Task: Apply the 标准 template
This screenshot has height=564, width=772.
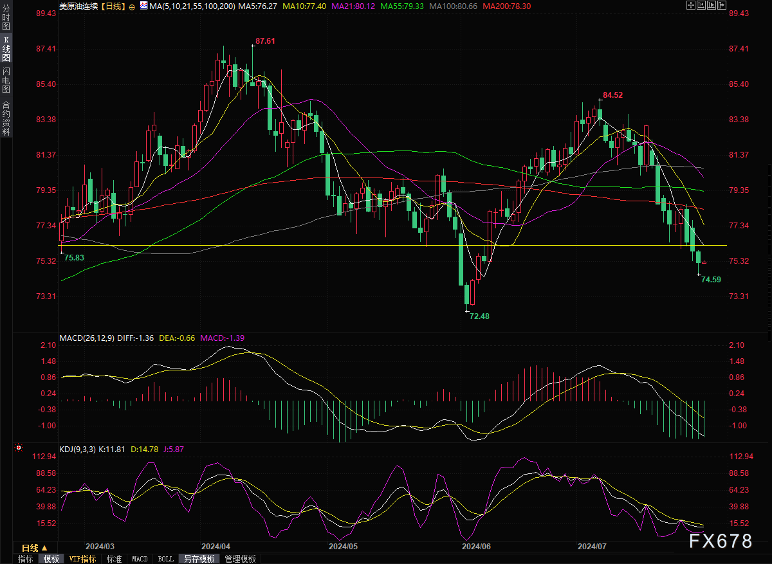Action: coord(114,559)
